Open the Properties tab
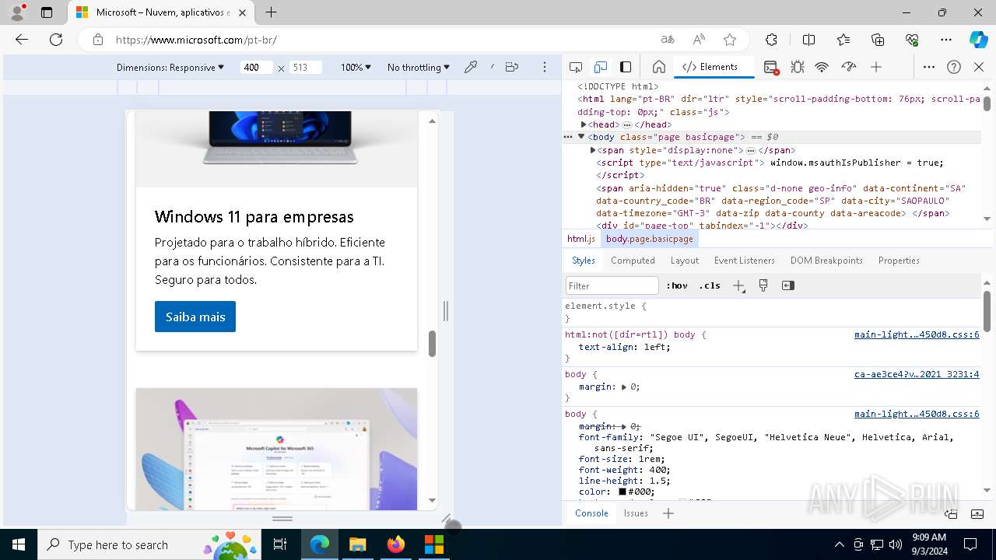 [x=899, y=261]
